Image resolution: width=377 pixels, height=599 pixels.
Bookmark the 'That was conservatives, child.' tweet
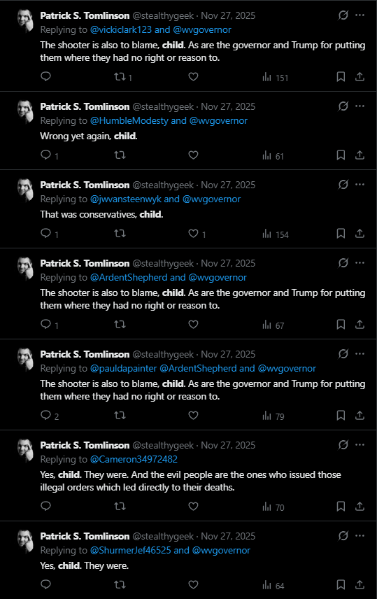click(x=341, y=234)
